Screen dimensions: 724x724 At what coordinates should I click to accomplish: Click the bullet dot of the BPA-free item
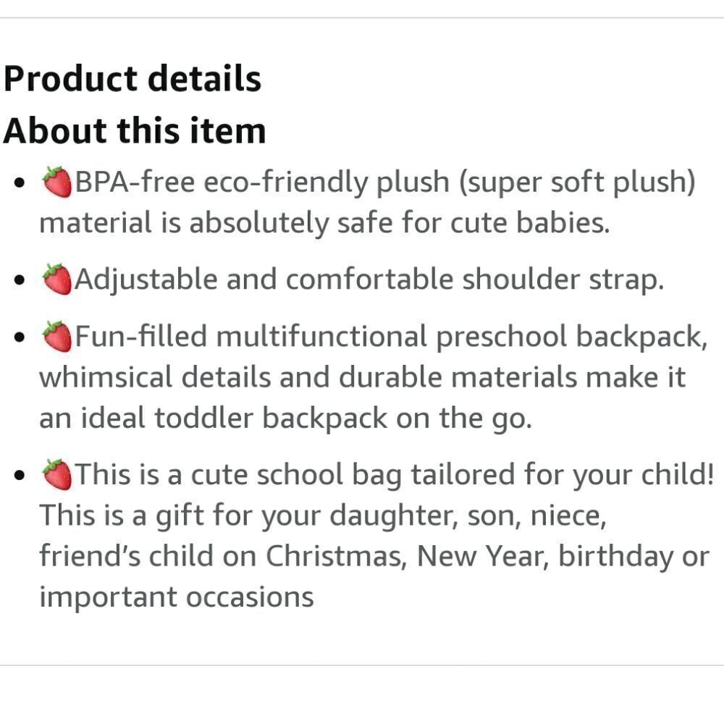(19, 183)
